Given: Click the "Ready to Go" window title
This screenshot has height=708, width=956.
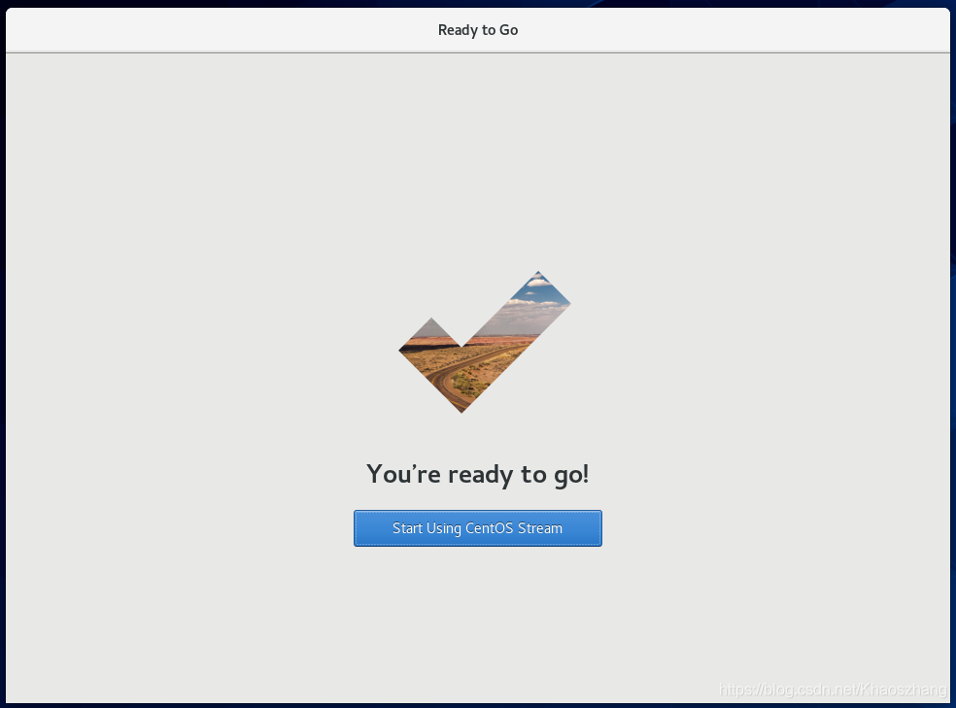Looking at the screenshot, I should click(x=478, y=30).
